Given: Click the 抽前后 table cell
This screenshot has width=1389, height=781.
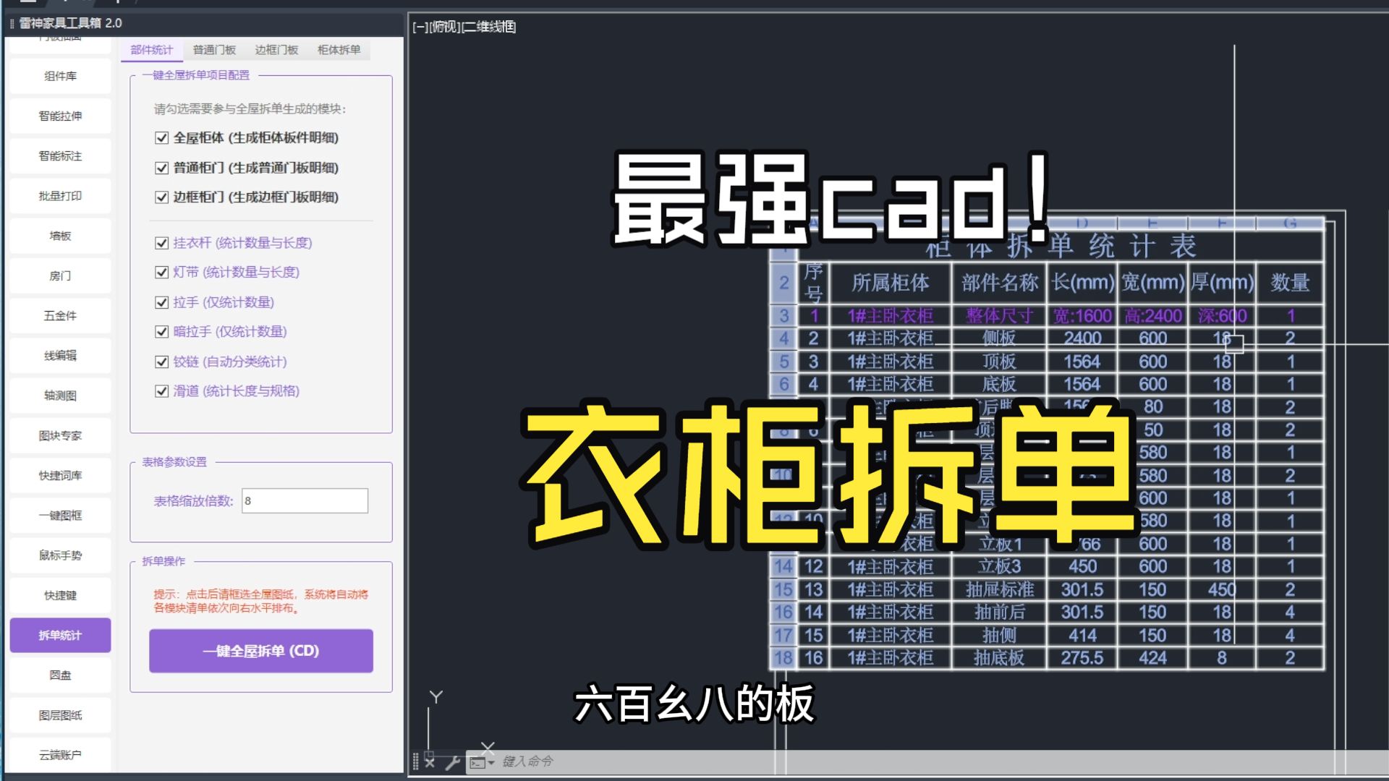Looking at the screenshot, I should coord(999,612).
